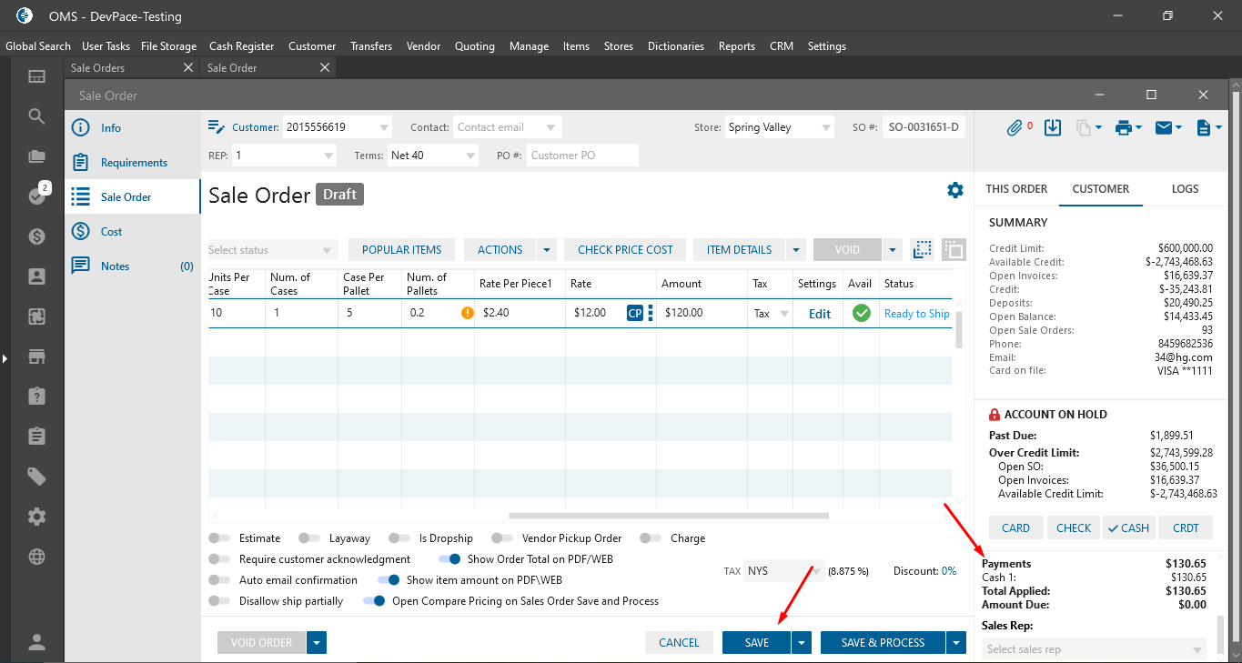Click the Discount 0% link
The image size is (1242, 663).
pos(949,571)
